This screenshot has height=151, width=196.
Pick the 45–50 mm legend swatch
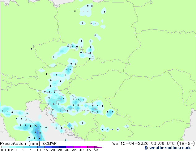pos(91,147)
